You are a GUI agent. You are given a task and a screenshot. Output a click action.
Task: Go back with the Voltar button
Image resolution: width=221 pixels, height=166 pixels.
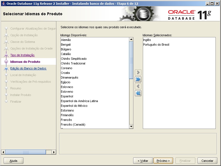point(143,161)
